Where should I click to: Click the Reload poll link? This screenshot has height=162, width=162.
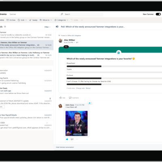click(x=88, y=88)
